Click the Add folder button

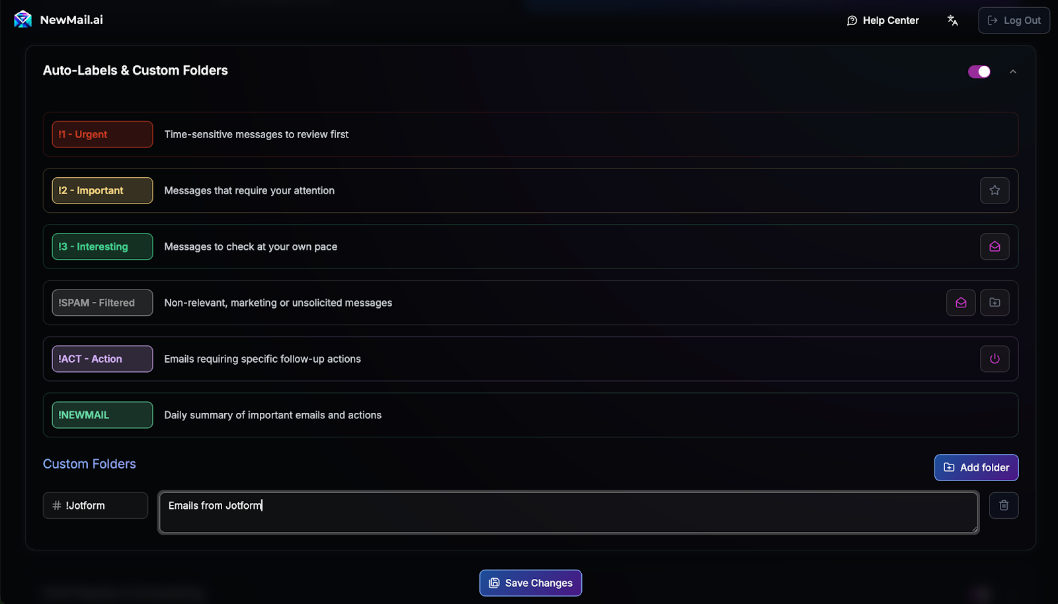[x=976, y=468]
